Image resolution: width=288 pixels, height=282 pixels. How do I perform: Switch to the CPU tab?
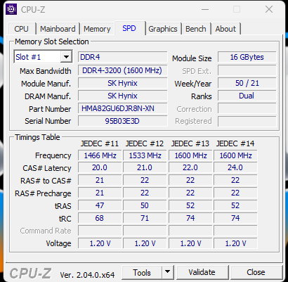click(x=21, y=29)
